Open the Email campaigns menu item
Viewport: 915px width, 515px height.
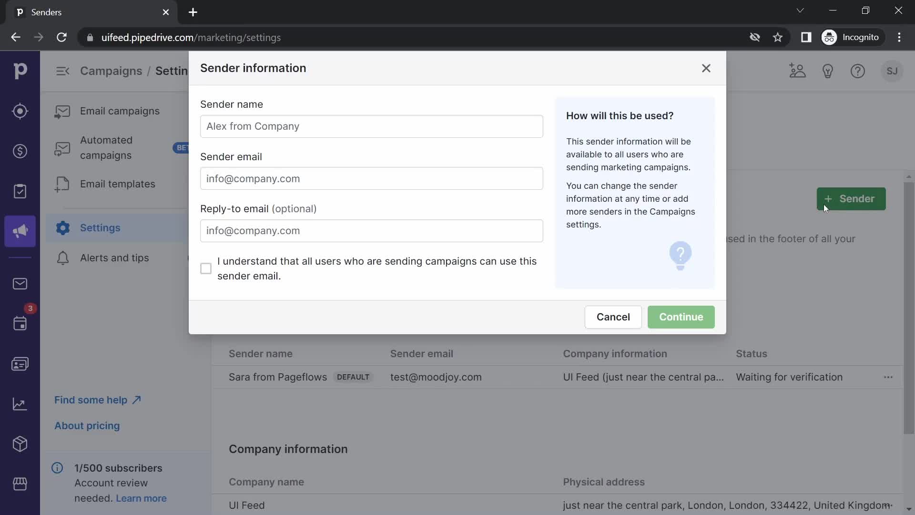[x=120, y=111]
